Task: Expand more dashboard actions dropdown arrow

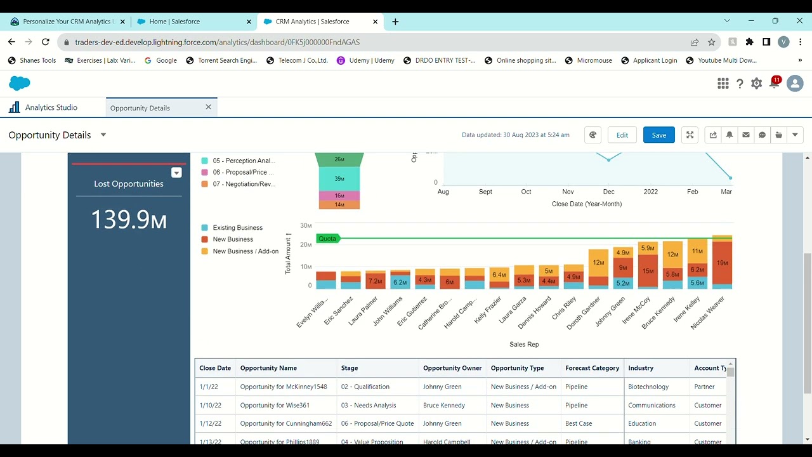Action: tap(796, 135)
